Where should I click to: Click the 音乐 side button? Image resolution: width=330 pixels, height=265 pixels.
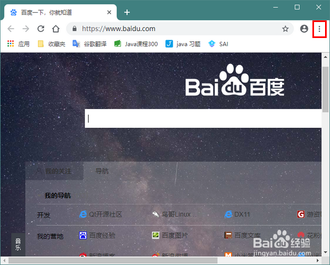(x=18, y=245)
